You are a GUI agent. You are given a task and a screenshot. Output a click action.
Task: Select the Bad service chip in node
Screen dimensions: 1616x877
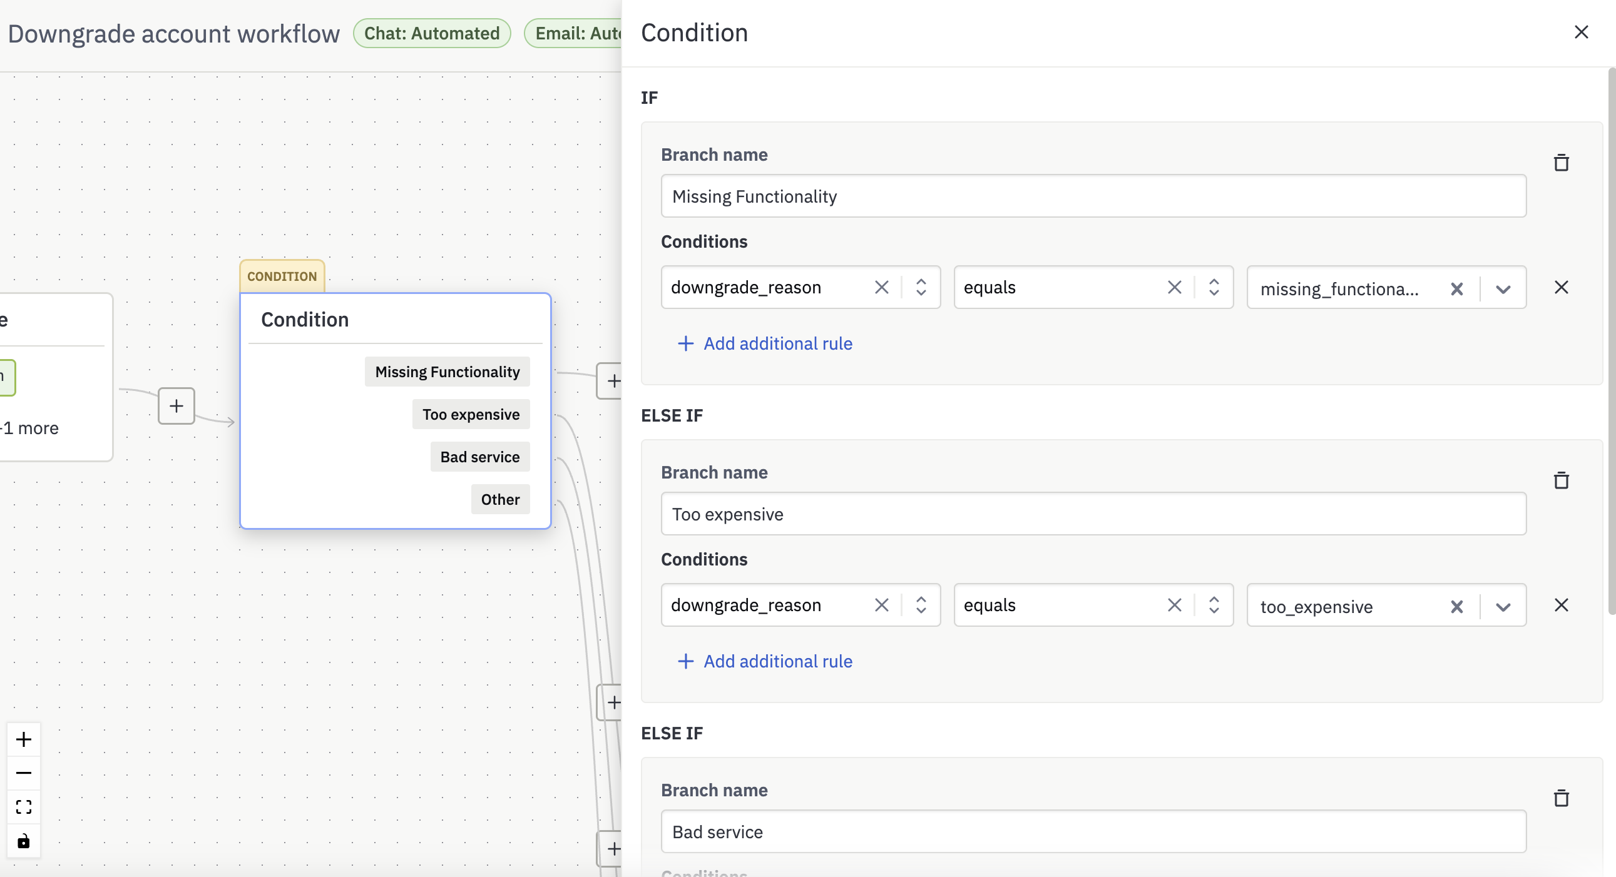point(480,457)
